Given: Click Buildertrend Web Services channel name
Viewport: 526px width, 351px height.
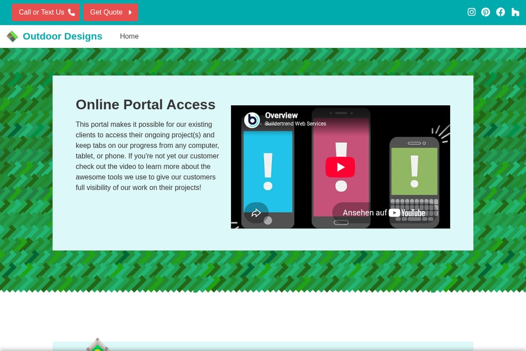Looking at the screenshot, I should pos(296,124).
